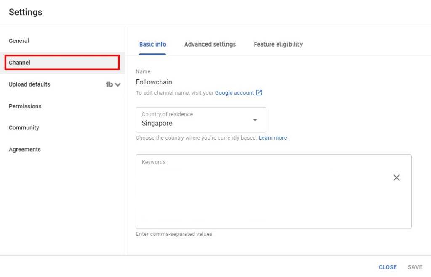Click the dropdown arrow beside Singapore

click(x=255, y=120)
